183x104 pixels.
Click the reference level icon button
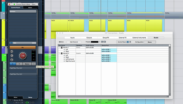[12, 60]
